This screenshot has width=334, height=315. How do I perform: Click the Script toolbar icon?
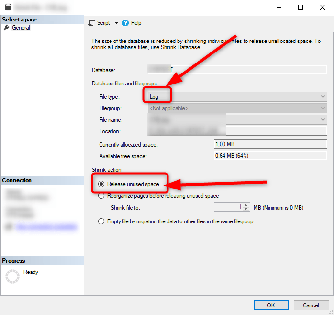(x=92, y=23)
